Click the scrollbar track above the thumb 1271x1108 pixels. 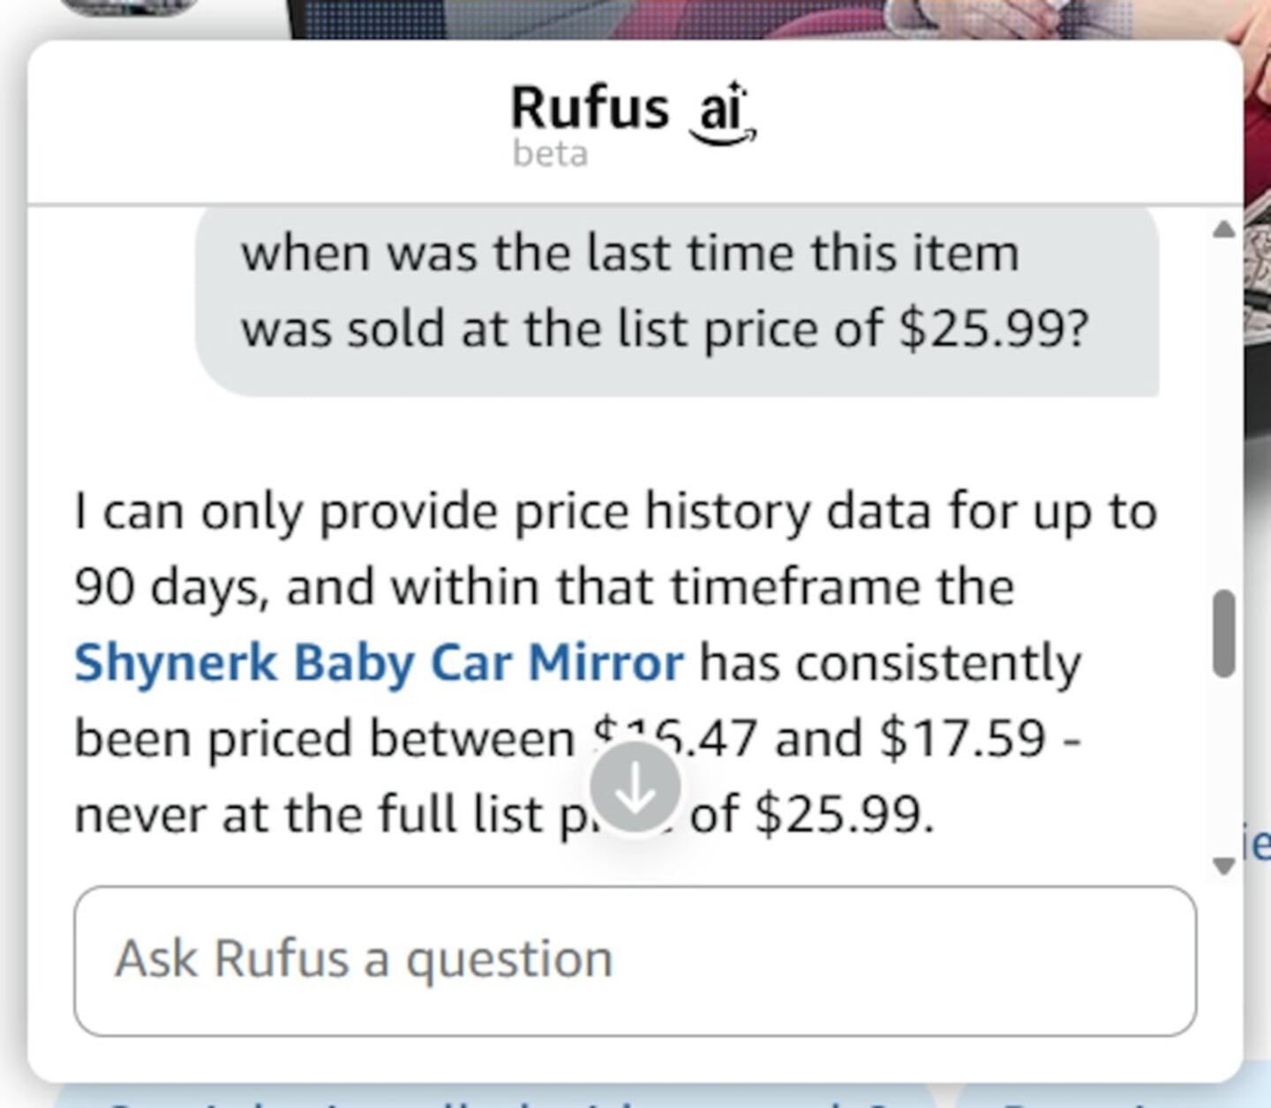[1223, 406]
